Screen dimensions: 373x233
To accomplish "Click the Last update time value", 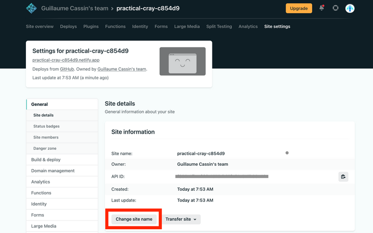I will coord(195,200).
